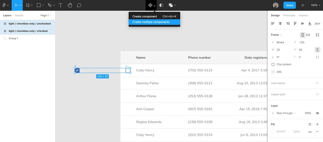Add Auto layout with plus
This screenshot has height=142, width=323.
317,83
